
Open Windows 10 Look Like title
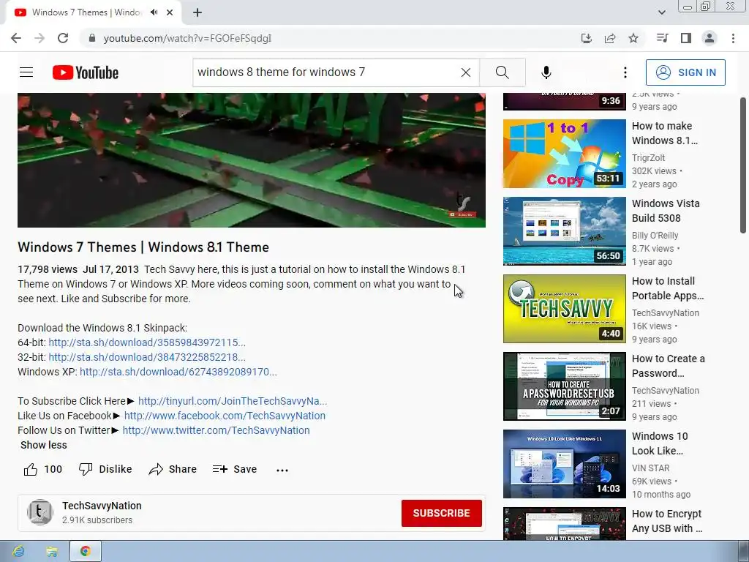(x=660, y=443)
